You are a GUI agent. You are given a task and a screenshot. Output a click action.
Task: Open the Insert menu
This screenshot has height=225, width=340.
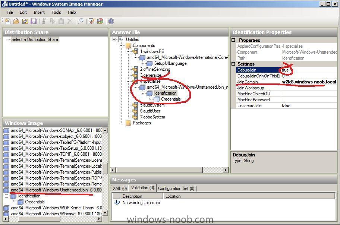click(39, 12)
